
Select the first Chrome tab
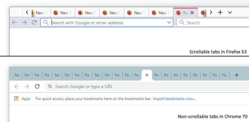(17, 75)
